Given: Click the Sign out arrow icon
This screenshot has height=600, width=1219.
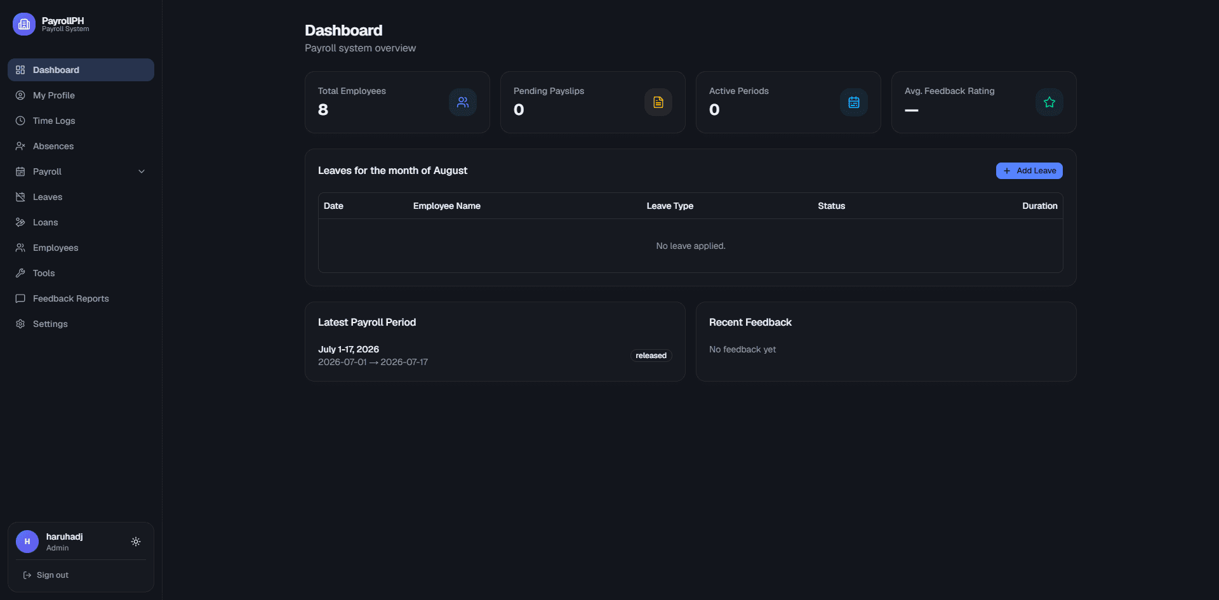Looking at the screenshot, I should (x=27, y=575).
